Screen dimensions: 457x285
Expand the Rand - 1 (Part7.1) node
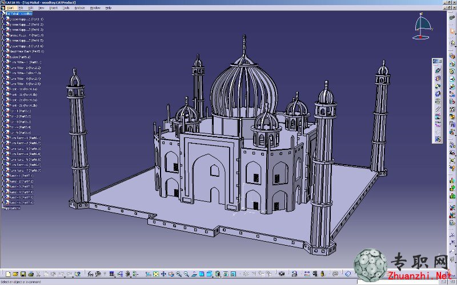click(x=3, y=176)
